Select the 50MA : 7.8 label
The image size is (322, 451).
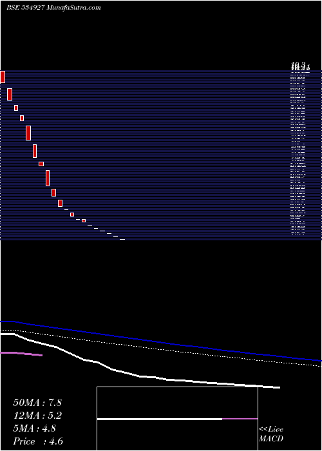click(37, 403)
